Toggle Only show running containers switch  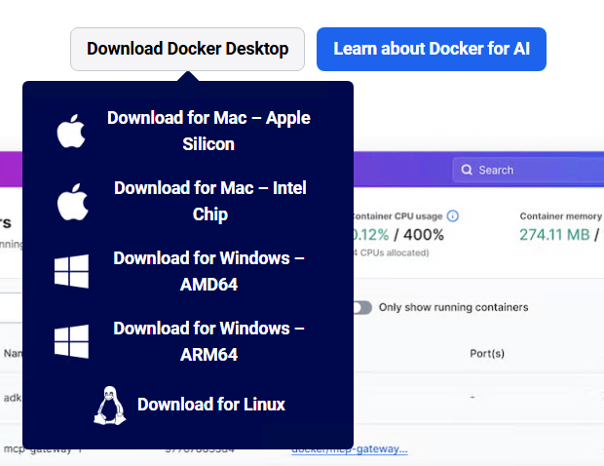361,307
